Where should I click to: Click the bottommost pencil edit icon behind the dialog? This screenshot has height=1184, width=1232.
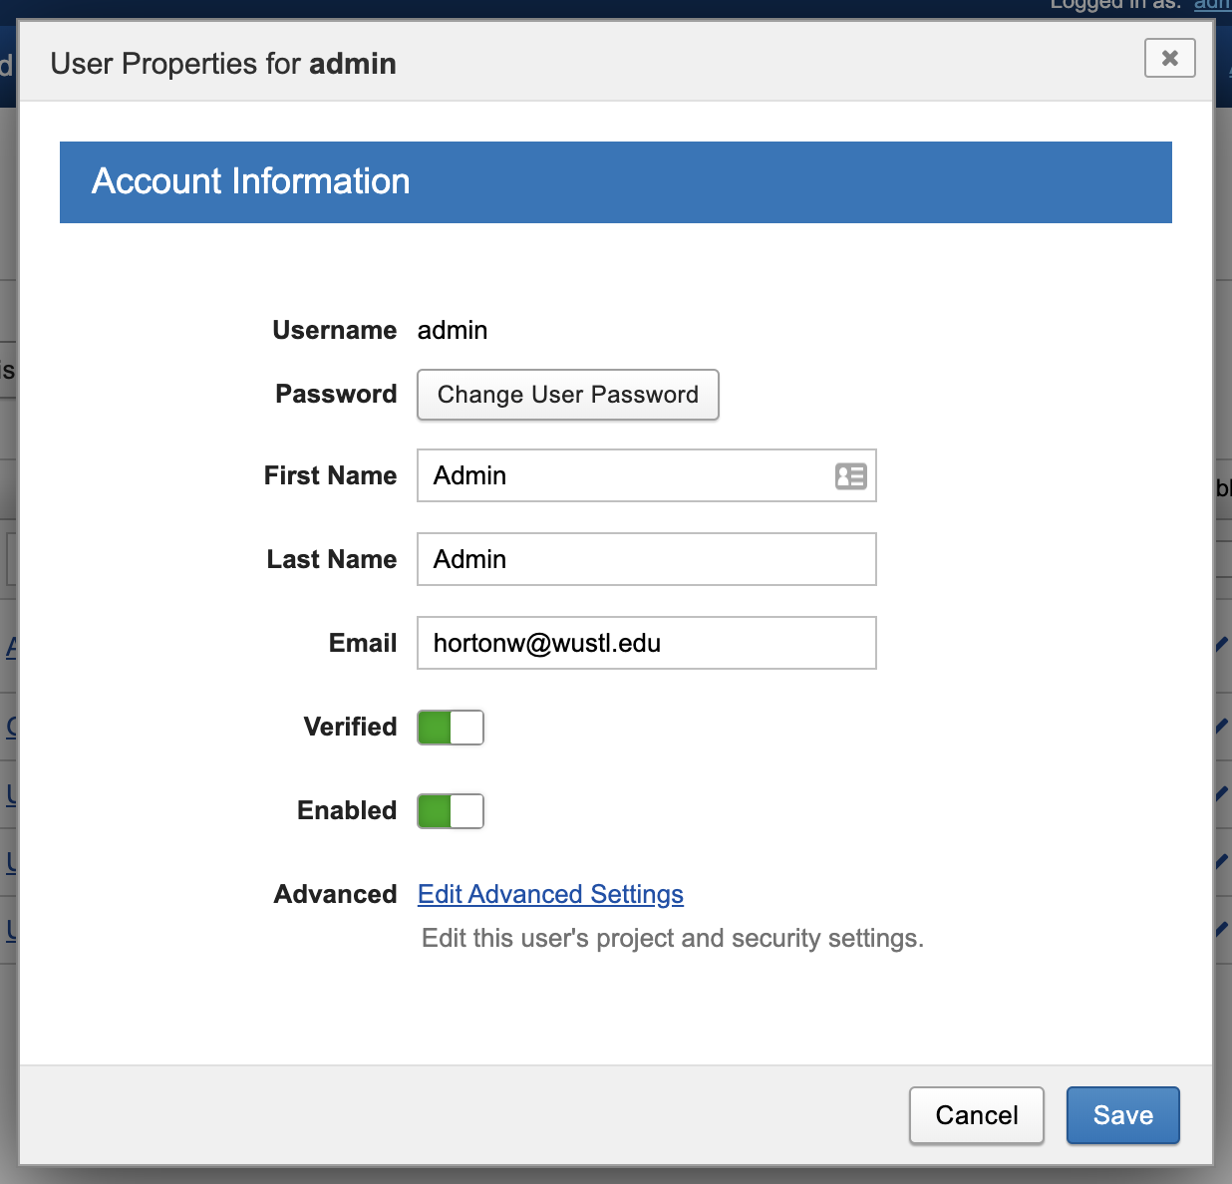pos(1222,929)
